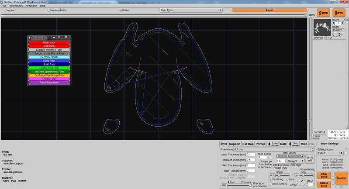The image size is (349, 189).
Task: Switch to the Misc. tab
Action: tap(304, 144)
